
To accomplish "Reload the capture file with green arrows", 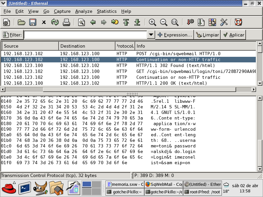I will pyautogui.click(x=55, y=22).
